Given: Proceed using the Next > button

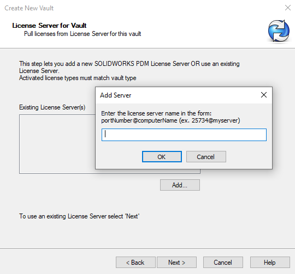Looking at the screenshot, I should [176, 262].
